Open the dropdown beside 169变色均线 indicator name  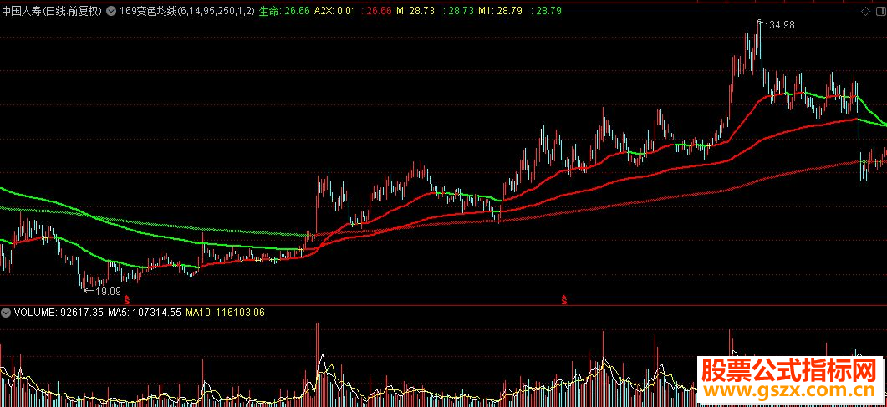(x=110, y=10)
